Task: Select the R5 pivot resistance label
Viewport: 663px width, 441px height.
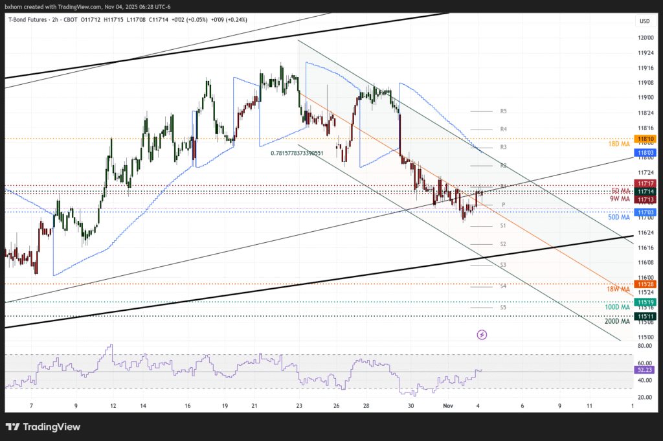Action: 503,111
